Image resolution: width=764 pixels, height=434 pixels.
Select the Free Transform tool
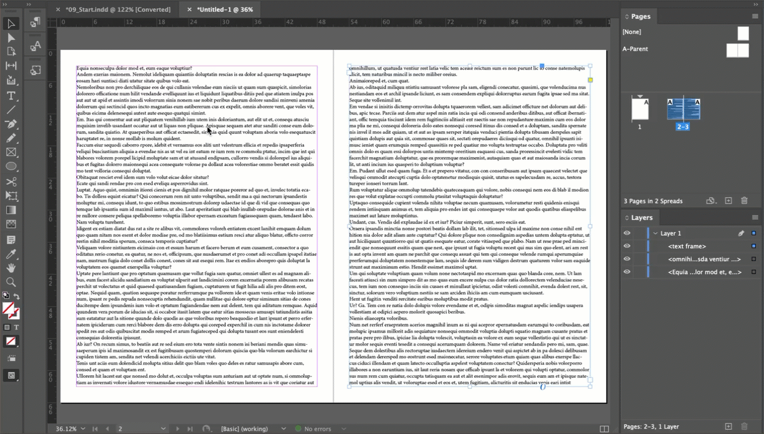11,195
